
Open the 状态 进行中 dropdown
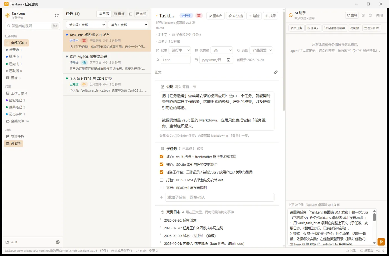(x=180, y=50)
